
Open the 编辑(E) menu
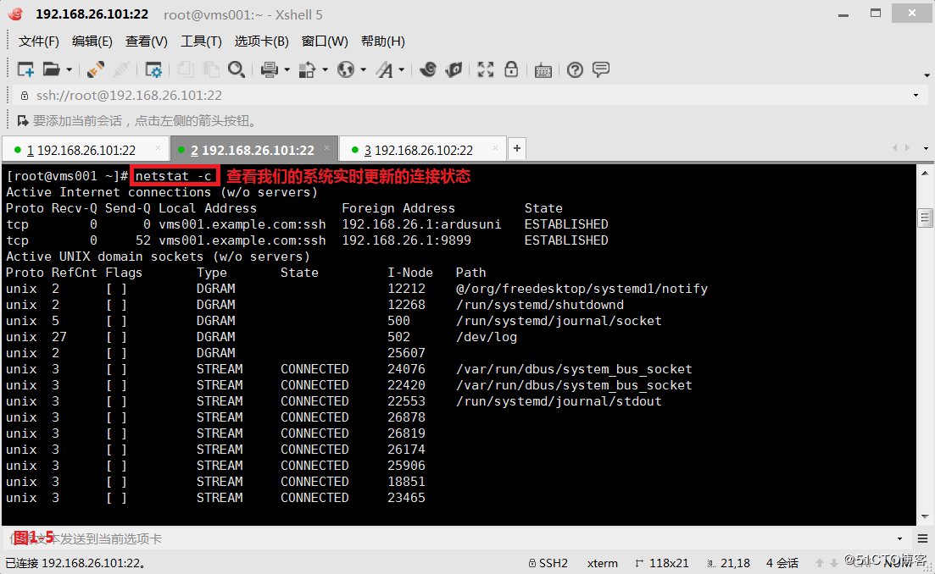click(x=92, y=41)
